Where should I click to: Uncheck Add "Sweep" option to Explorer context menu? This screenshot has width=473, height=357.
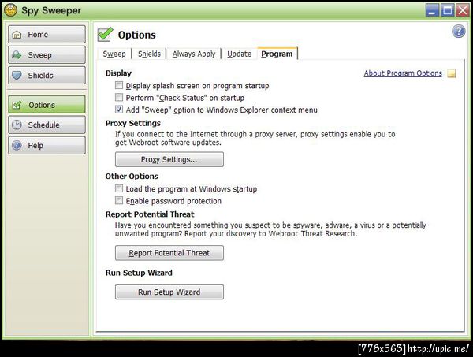(119, 110)
